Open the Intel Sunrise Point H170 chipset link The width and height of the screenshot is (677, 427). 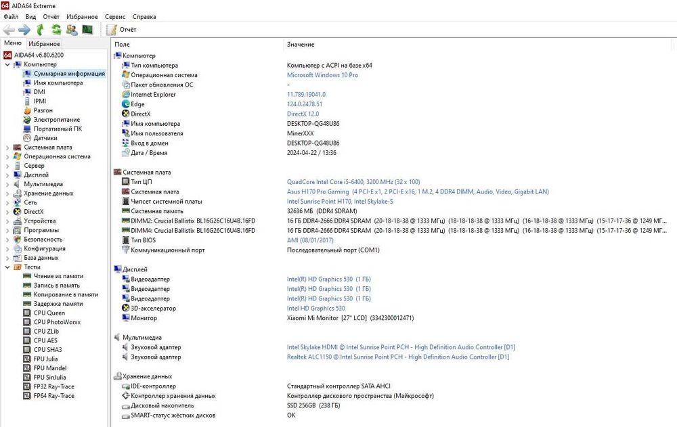pyautogui.click(x=341, y=202)
